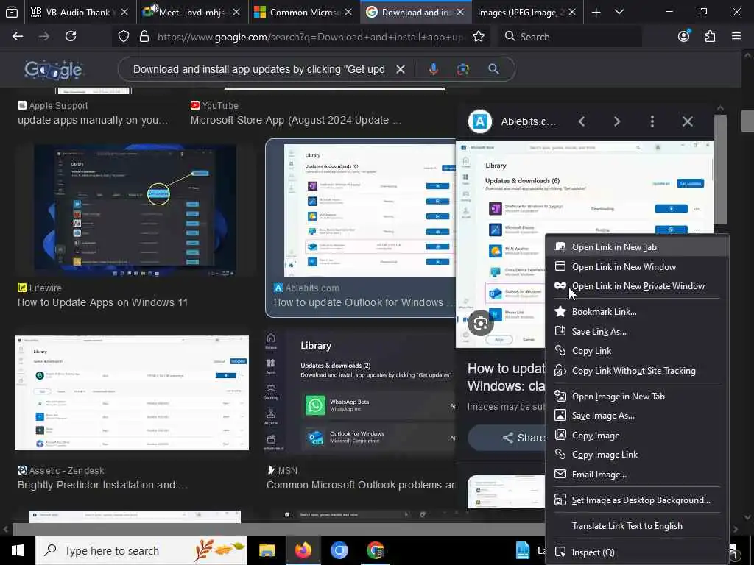Screen dimensions: 754x565
Task: Click the Google logo
Action: [53, 70]
